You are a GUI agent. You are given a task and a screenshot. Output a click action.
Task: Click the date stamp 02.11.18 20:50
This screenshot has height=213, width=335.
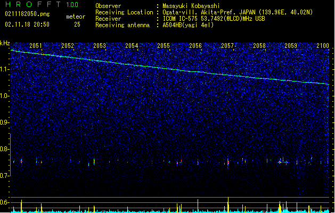pyautogui.click(x=27, y=24)
